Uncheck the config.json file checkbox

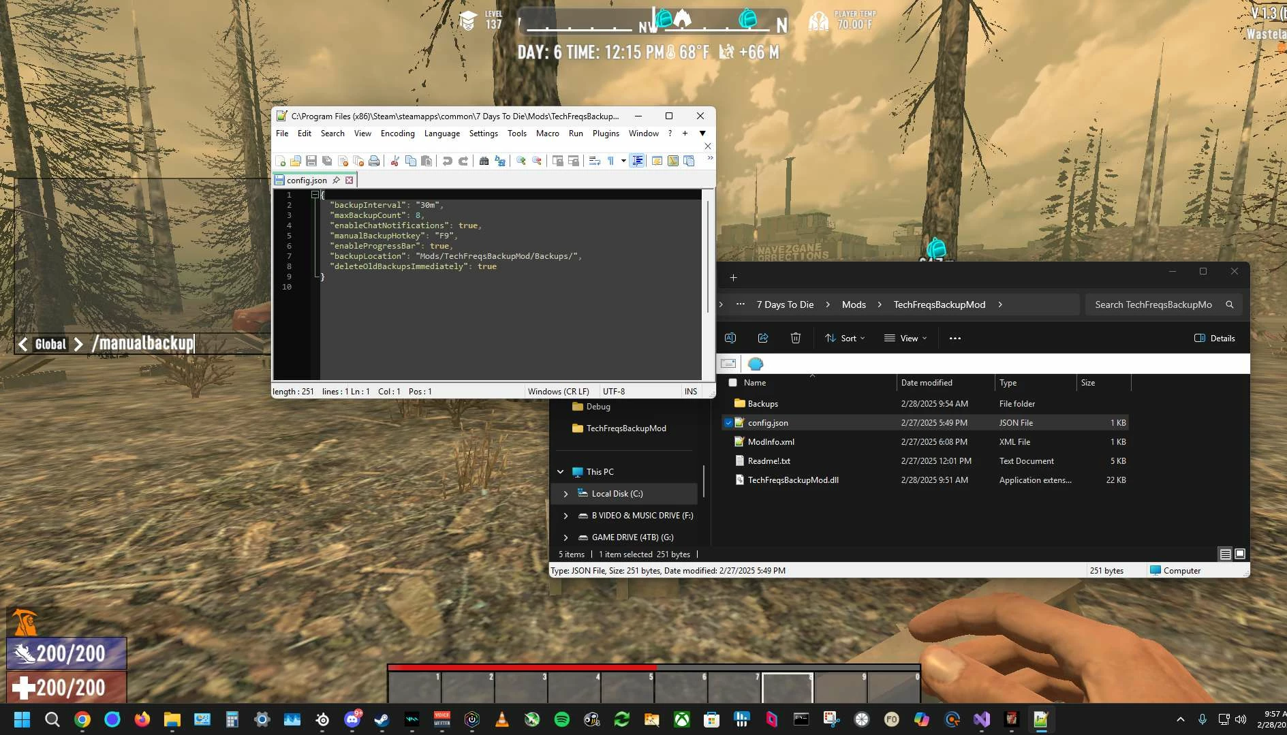[x=728, y=423]
